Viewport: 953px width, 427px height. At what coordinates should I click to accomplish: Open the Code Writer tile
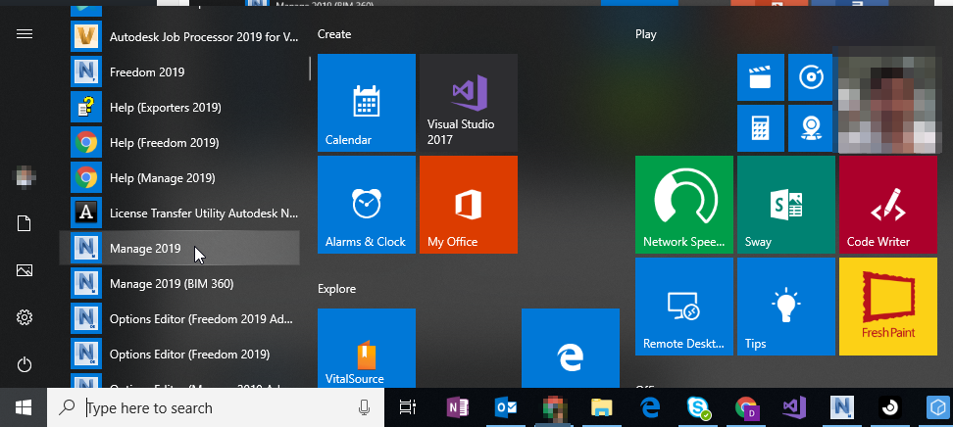pyautogui.click(x=887, y=205)
